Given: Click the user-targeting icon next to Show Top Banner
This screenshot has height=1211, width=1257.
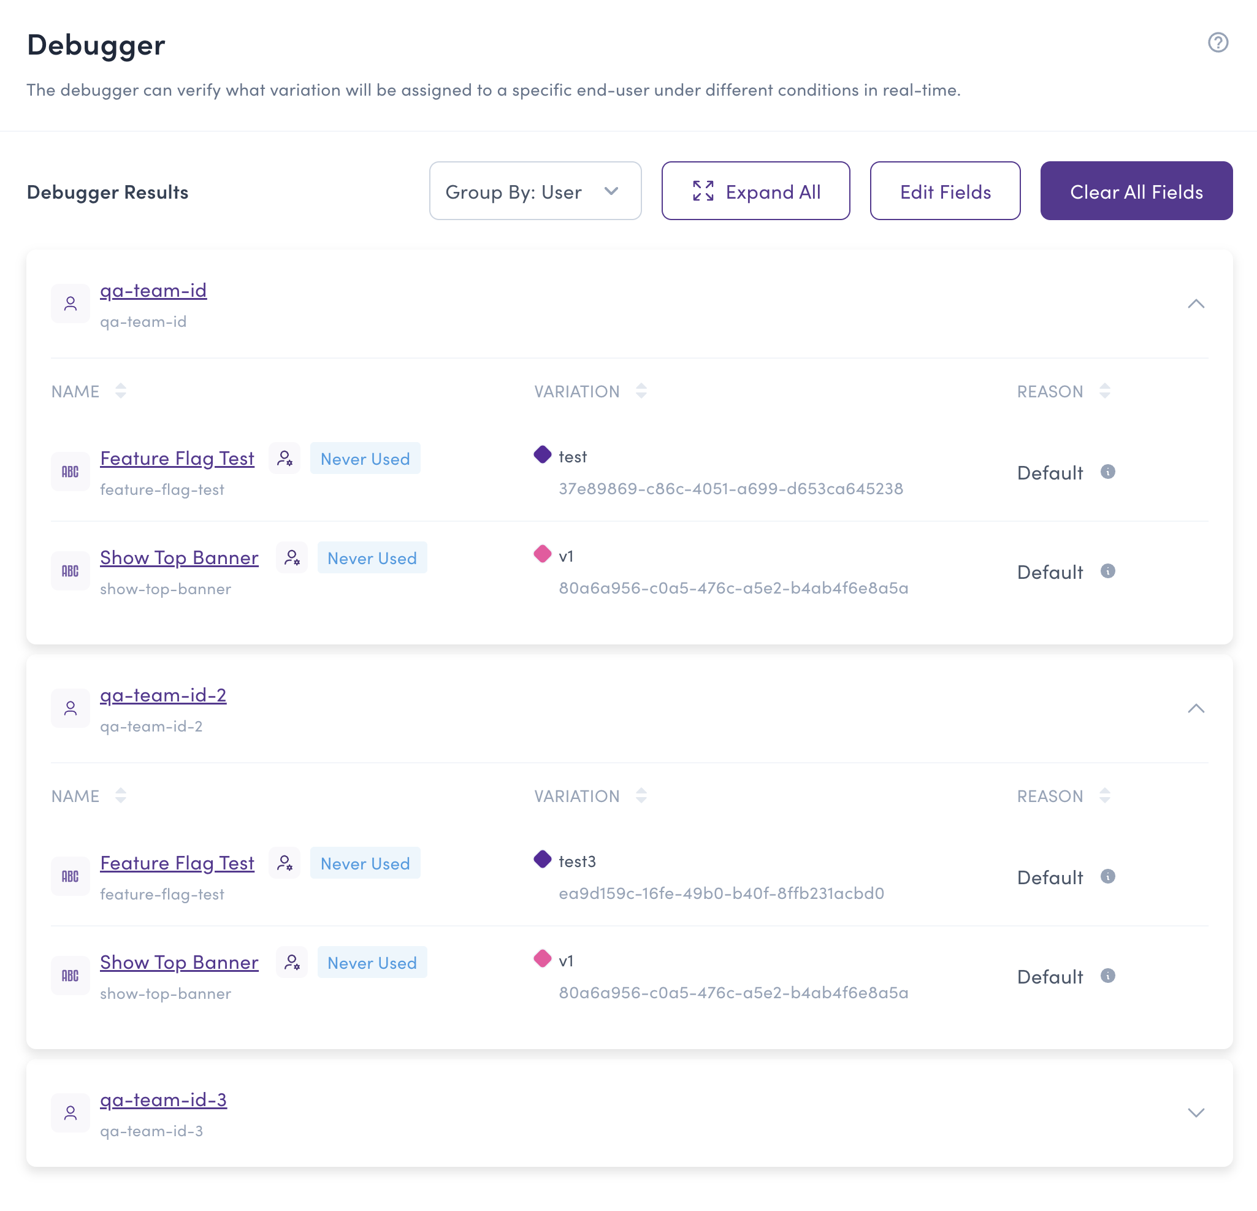Looking at the screenshot, I should (x=292, y=557).
